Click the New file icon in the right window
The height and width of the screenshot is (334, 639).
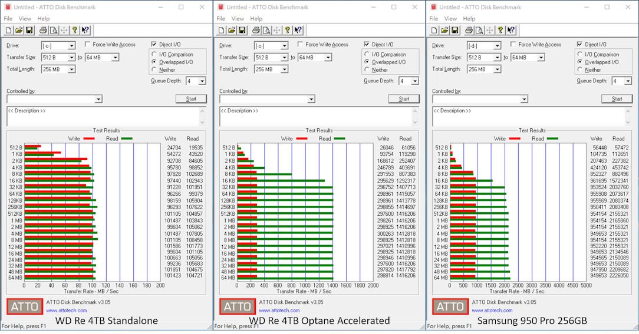point(434,30)
